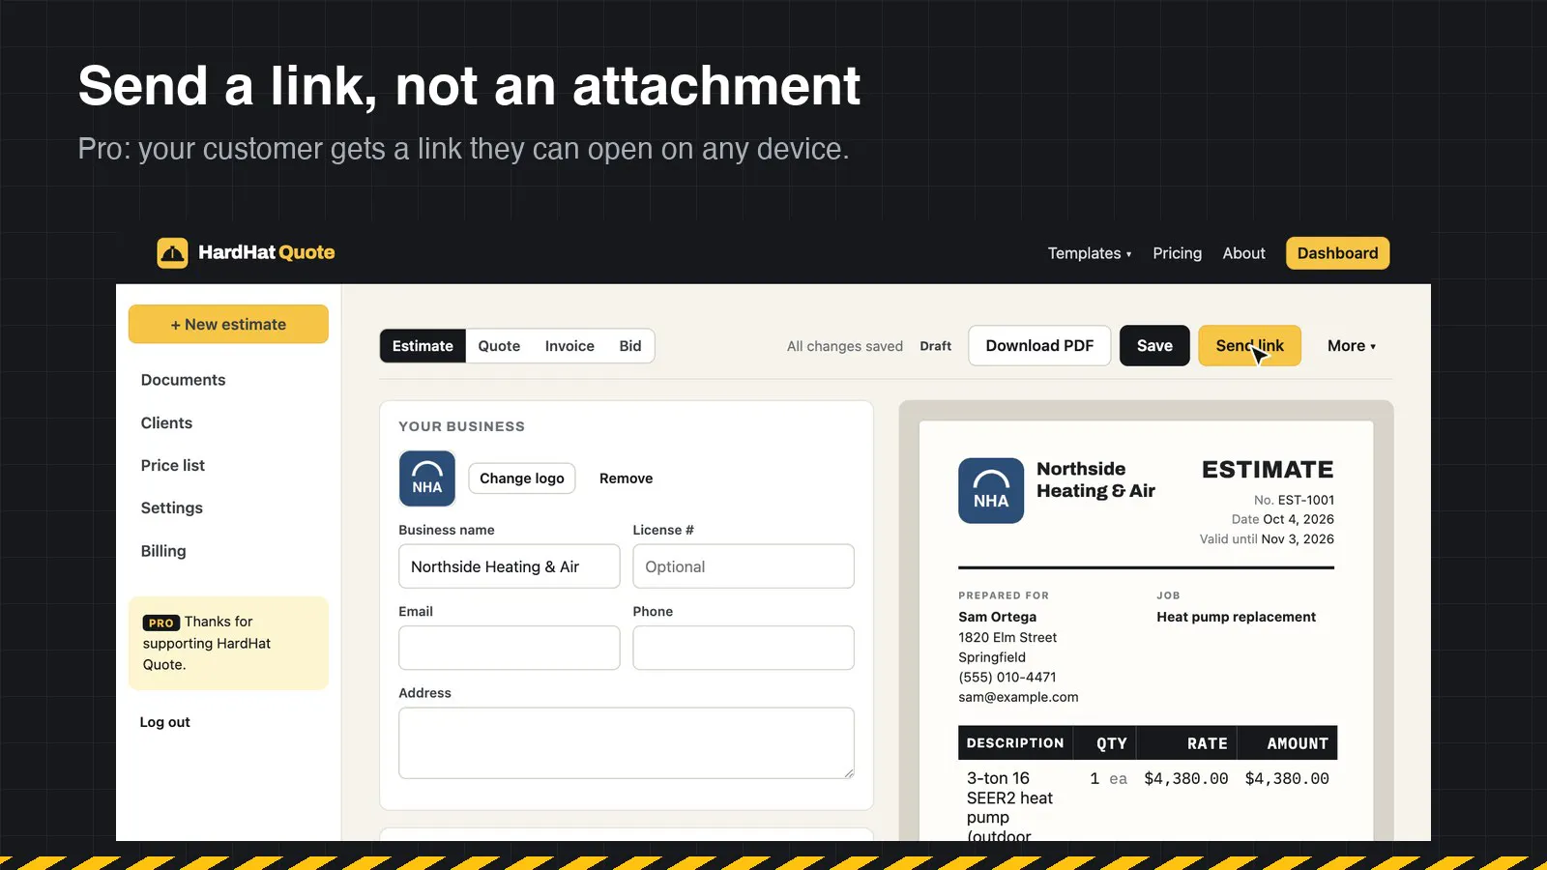The height and width of the screenshot is (870, 1547).
Task: Open the Templates dropdown menu
Action: coord(1089,253)
